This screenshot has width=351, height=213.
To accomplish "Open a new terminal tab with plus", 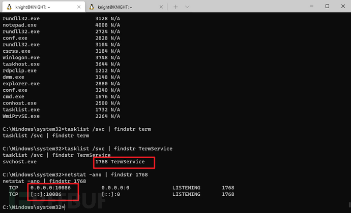I will pyautogui.click(x=175, y=7).
